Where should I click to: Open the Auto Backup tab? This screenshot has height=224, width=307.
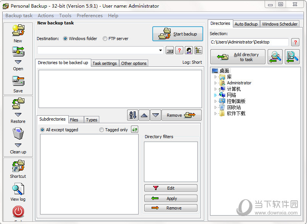coord(246,24)
